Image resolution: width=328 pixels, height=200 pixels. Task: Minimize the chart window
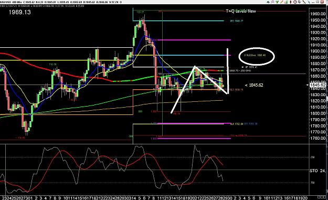pyautogui.click(x=313, y=3)
